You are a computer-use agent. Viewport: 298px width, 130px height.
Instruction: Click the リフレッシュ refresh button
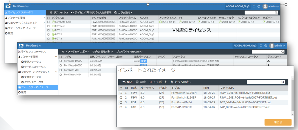click(59, 12)
